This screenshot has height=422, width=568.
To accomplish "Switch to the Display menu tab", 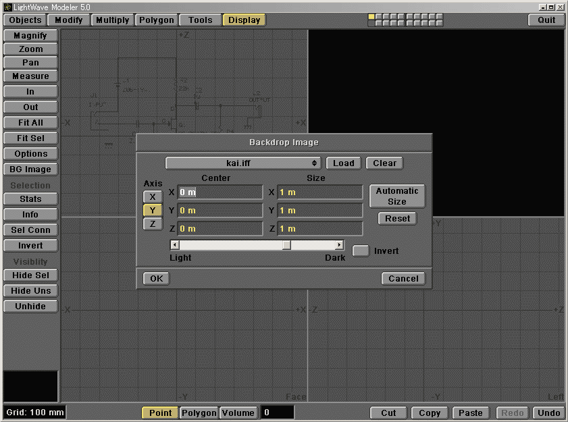I will 243,20.
